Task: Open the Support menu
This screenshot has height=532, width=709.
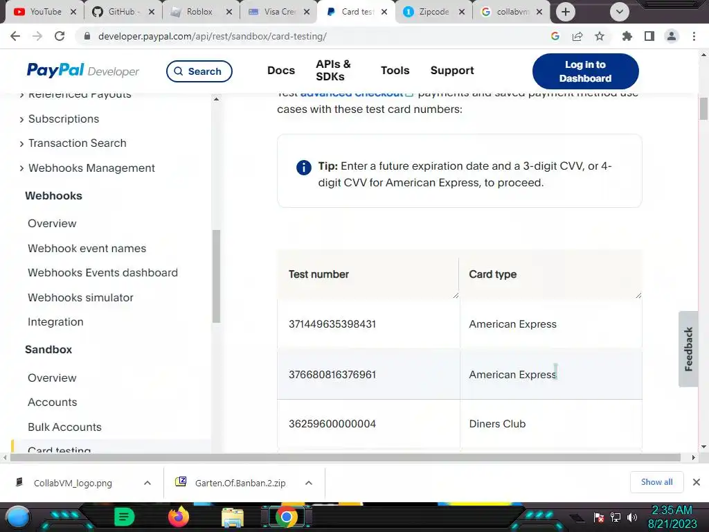Action: coord(452,71)
